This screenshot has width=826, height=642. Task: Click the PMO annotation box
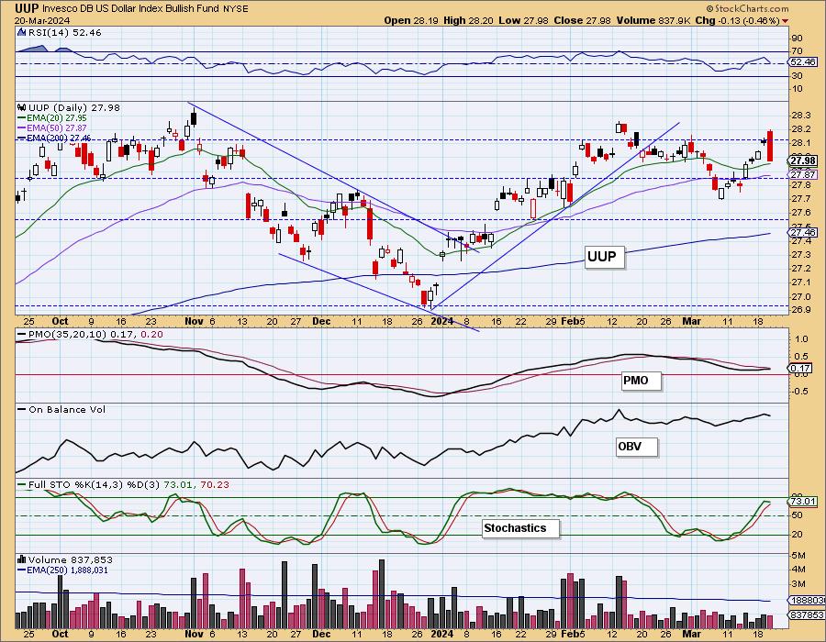(641, 381)
